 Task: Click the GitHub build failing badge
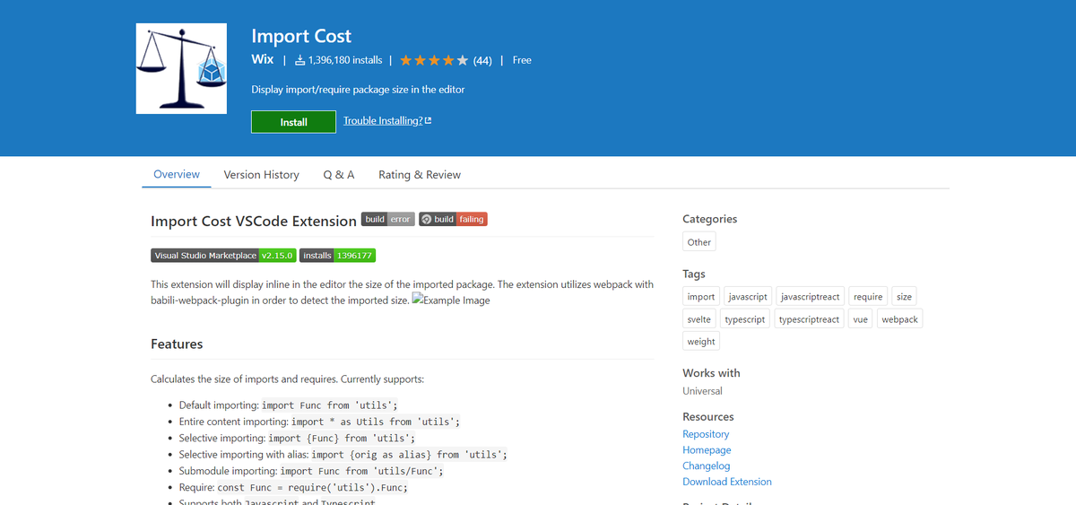pos(454,219)
